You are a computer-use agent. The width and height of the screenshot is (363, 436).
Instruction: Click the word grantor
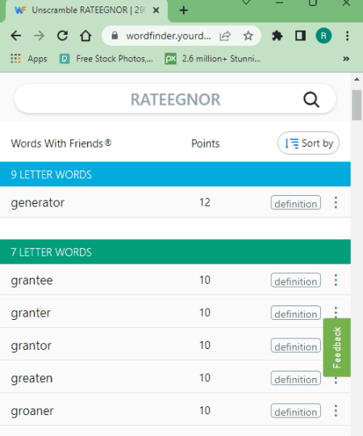[31, 346]
